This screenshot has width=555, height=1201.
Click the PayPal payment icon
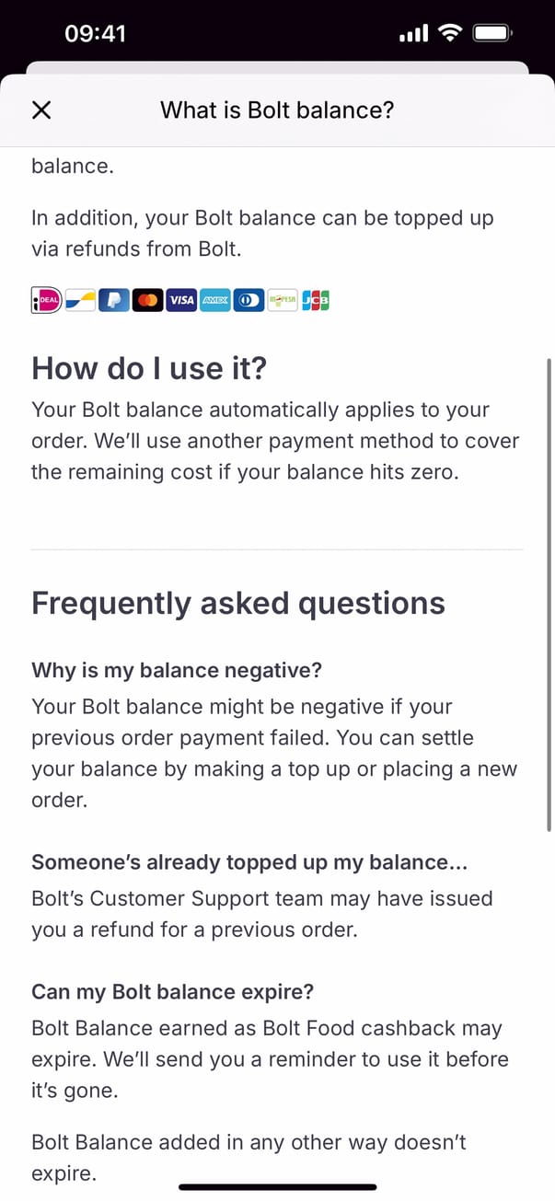(x=113, y=300)
